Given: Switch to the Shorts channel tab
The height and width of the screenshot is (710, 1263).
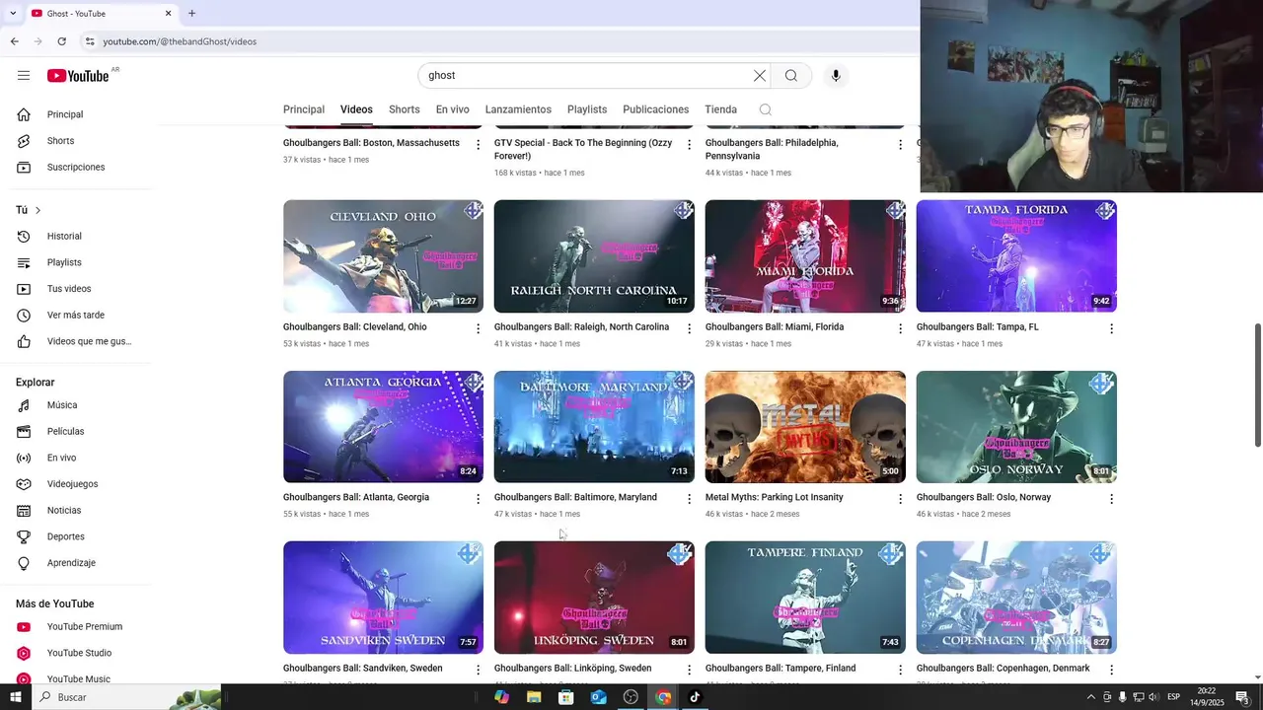Looking at the screenshot, I should (x=405, y=109).
